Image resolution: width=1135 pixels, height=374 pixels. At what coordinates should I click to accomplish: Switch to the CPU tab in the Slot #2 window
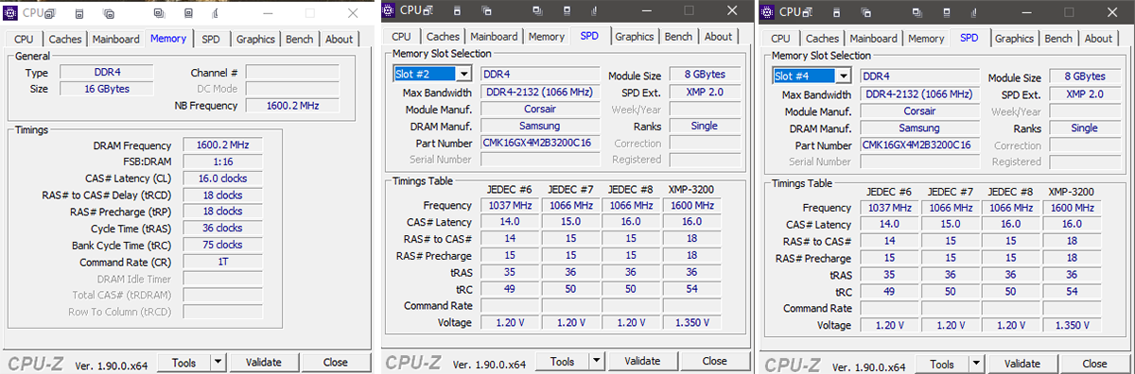tap(401, 37)
